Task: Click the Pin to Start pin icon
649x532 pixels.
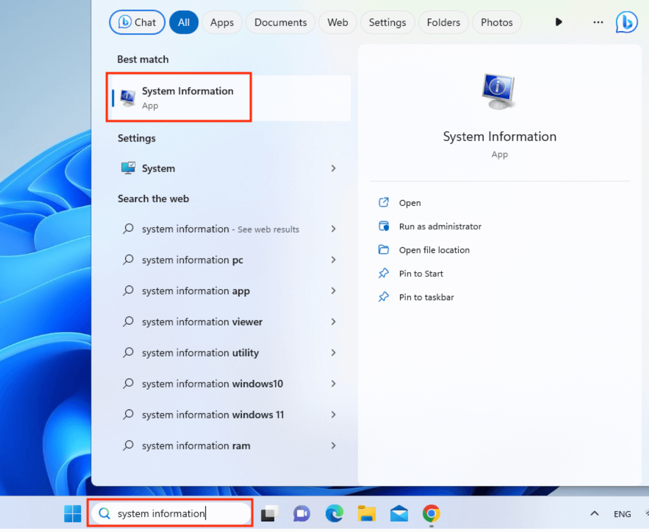Action: pos(383,273)
